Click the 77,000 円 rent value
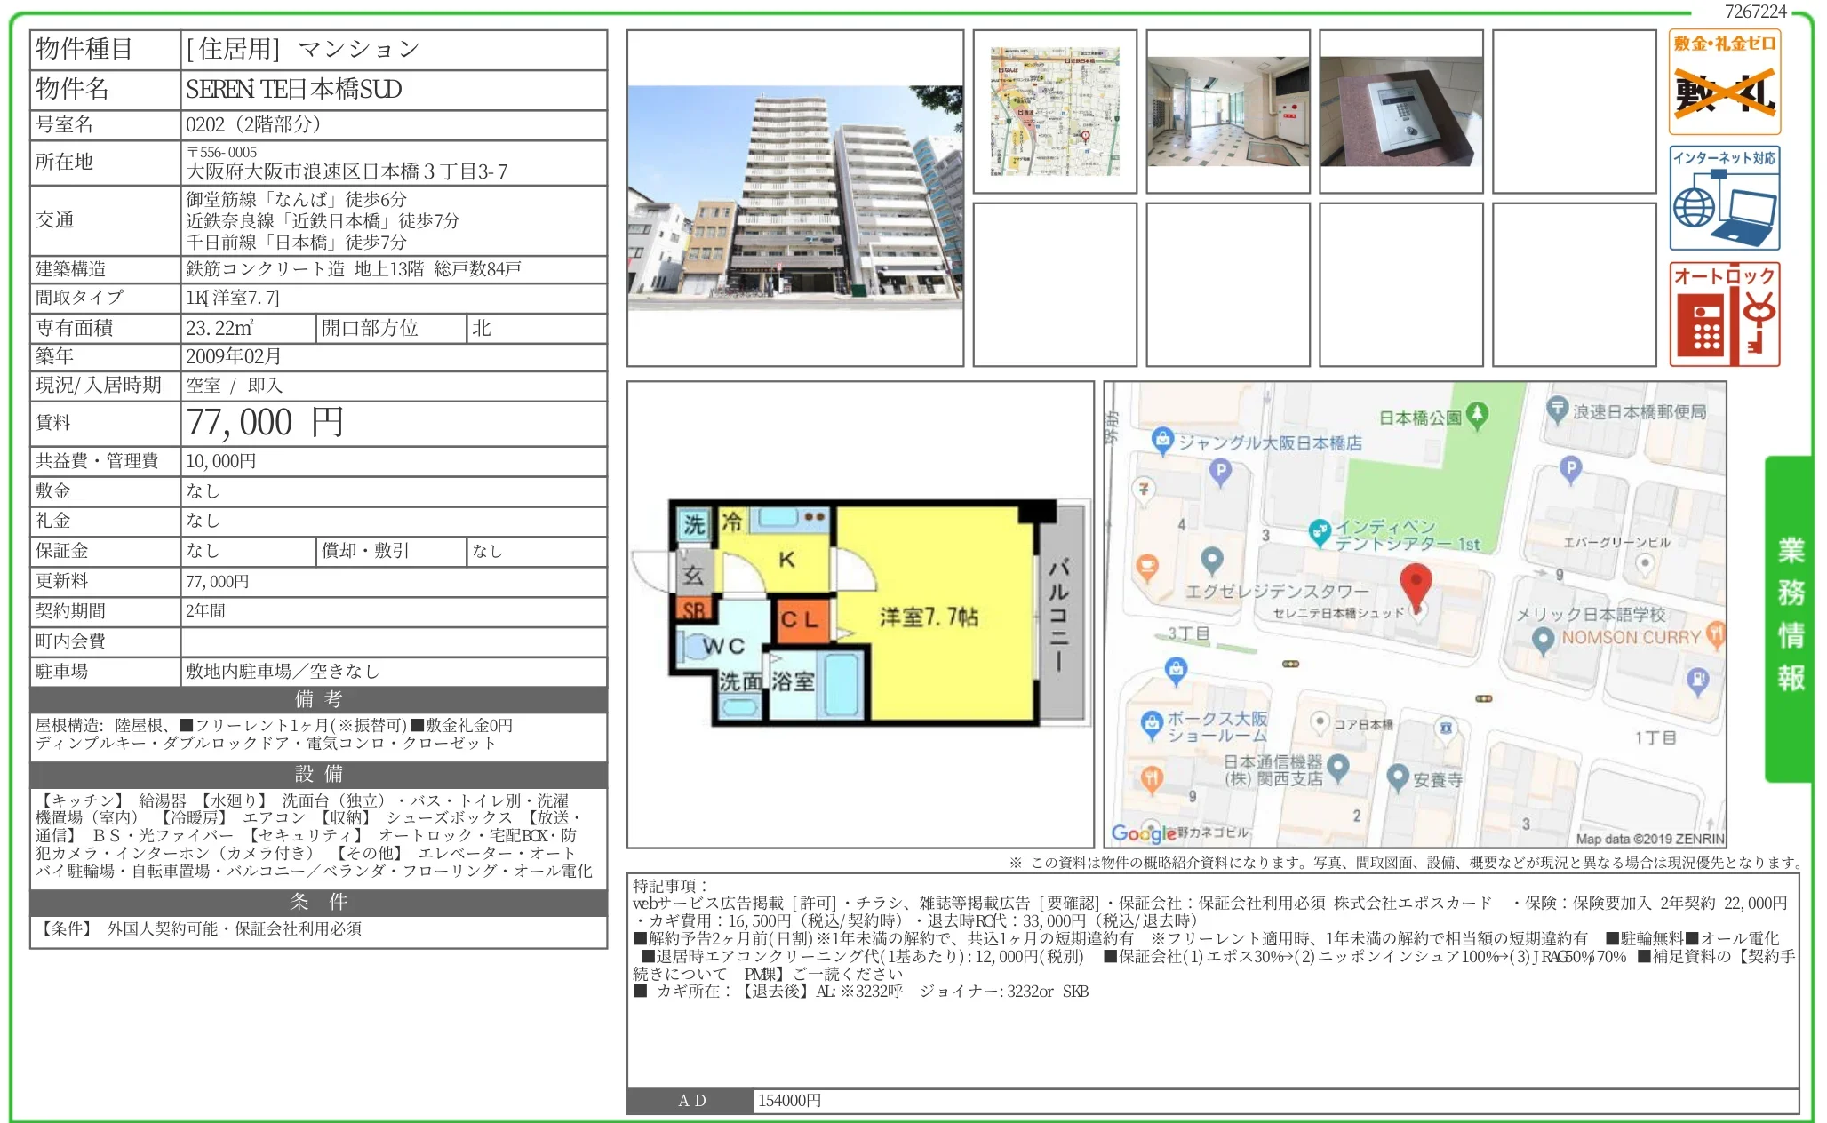Viewport: 1827px width, 1123px height. pos(265,423)
